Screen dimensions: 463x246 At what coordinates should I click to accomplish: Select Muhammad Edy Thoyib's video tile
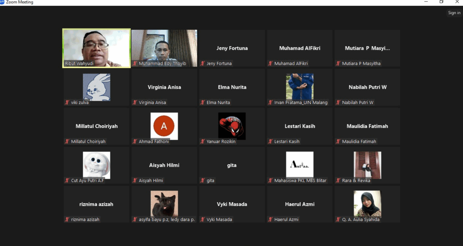tap(164, 48)
